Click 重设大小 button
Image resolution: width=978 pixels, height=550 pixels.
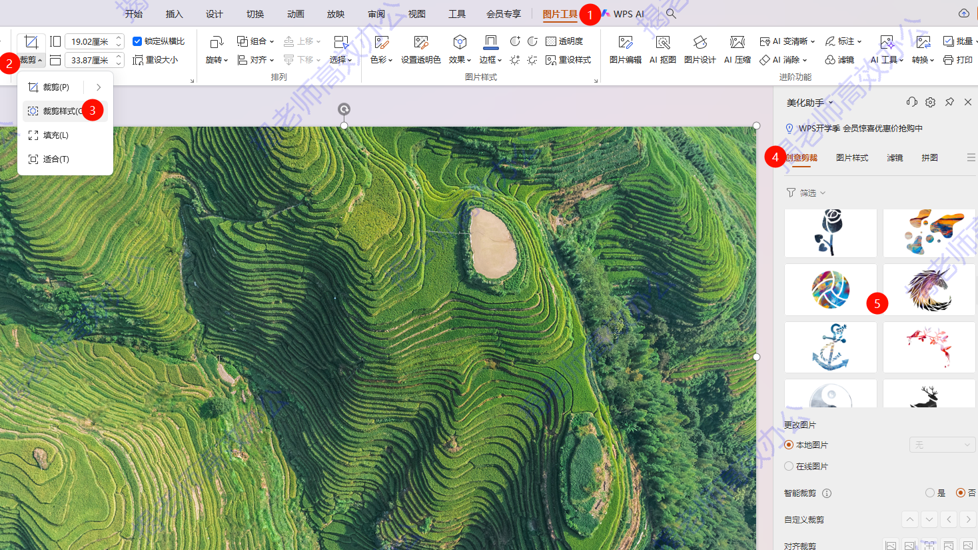click(x=155, y=60)
